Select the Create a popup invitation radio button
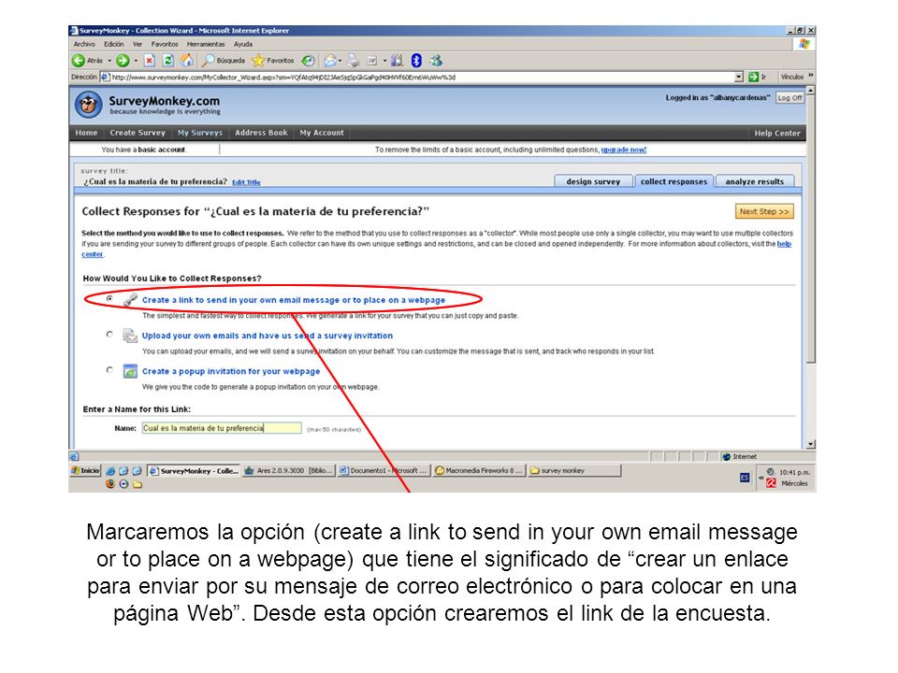The image size is (898, 673). click(x=109, y=370)
